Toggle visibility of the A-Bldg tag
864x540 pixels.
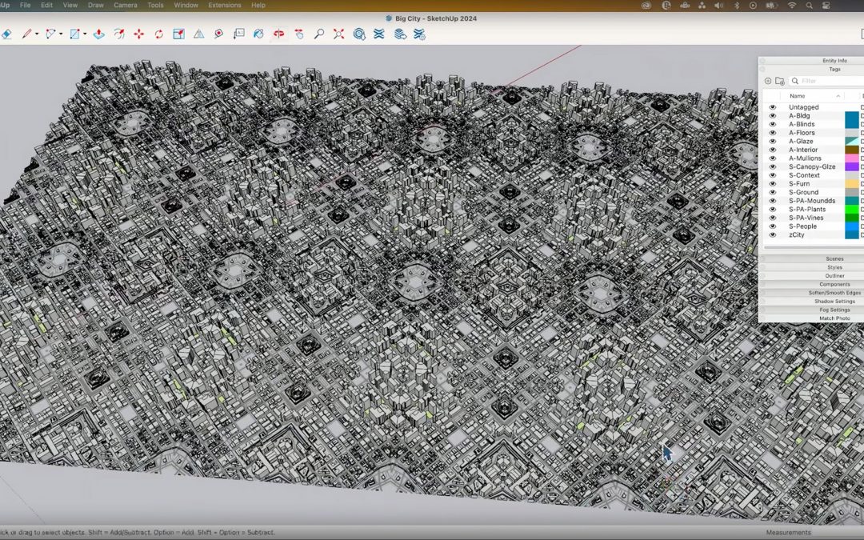[773, 116]
